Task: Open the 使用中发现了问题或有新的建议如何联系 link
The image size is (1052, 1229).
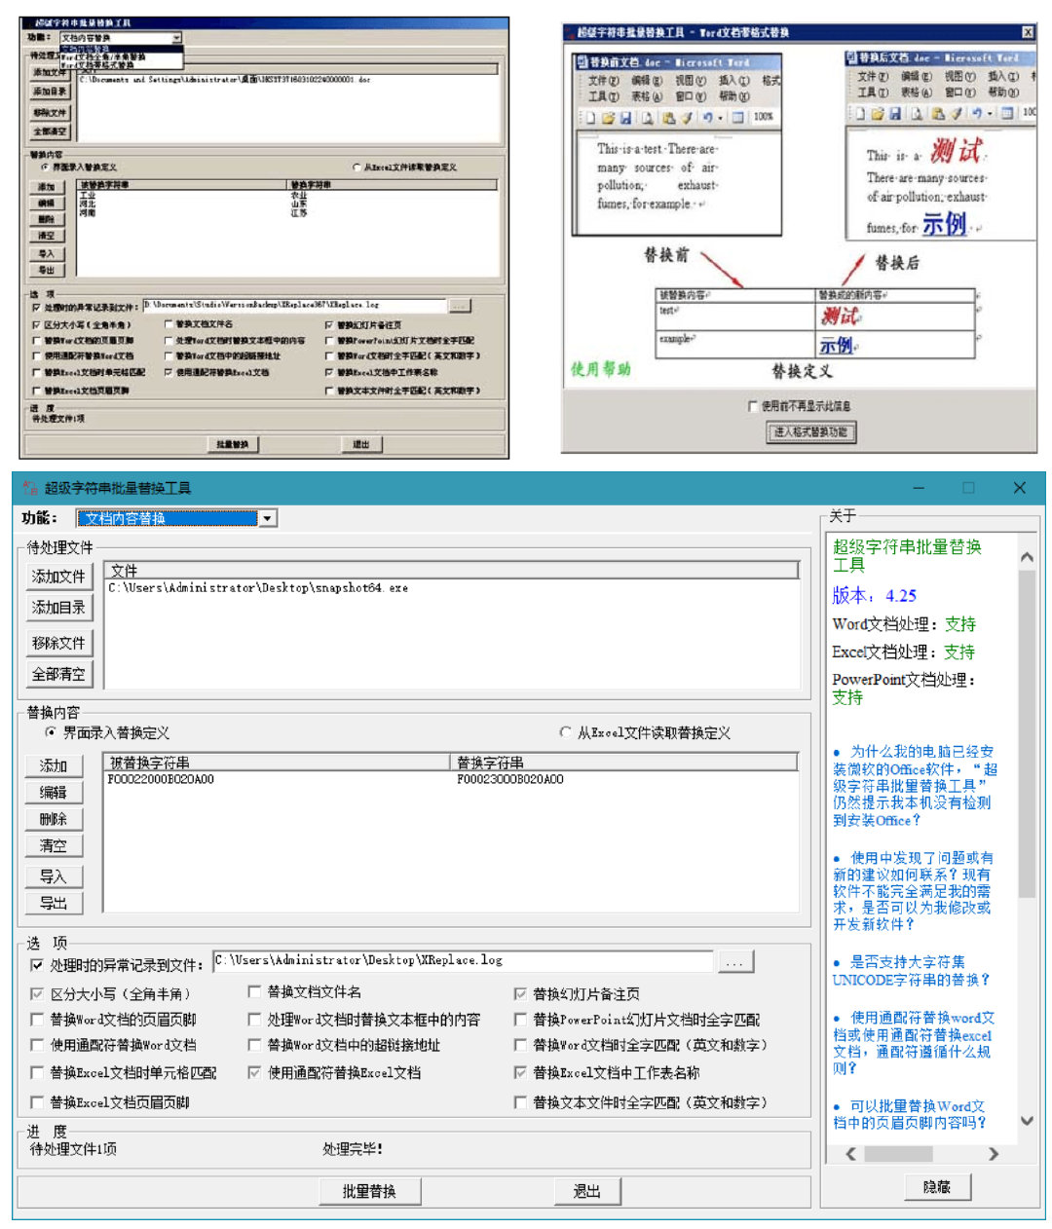Action: click(913, 891)
